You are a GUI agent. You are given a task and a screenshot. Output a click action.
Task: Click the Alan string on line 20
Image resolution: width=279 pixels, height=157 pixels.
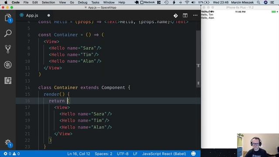click(99, 127)
